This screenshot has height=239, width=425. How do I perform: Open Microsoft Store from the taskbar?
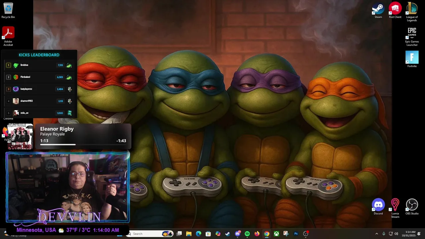pos(208,234)
